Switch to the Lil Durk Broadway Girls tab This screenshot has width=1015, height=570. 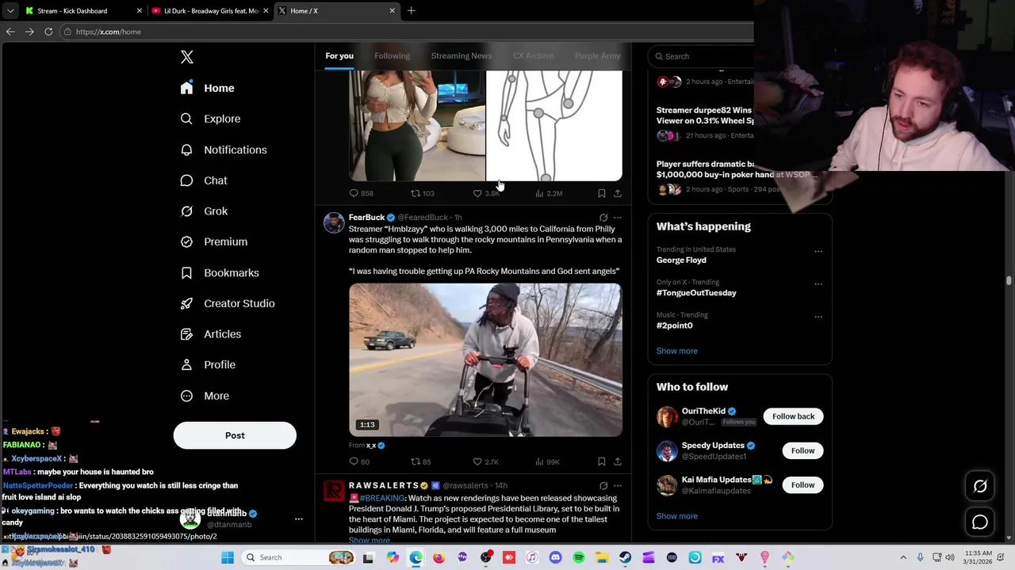(208, 11)
